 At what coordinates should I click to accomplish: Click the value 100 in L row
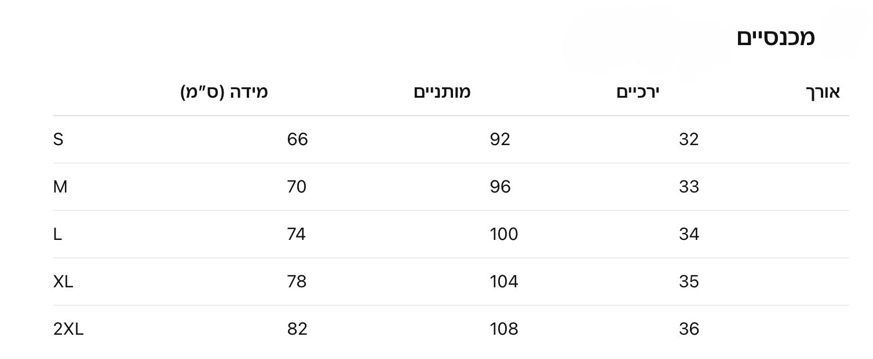[x=503, y=234]
